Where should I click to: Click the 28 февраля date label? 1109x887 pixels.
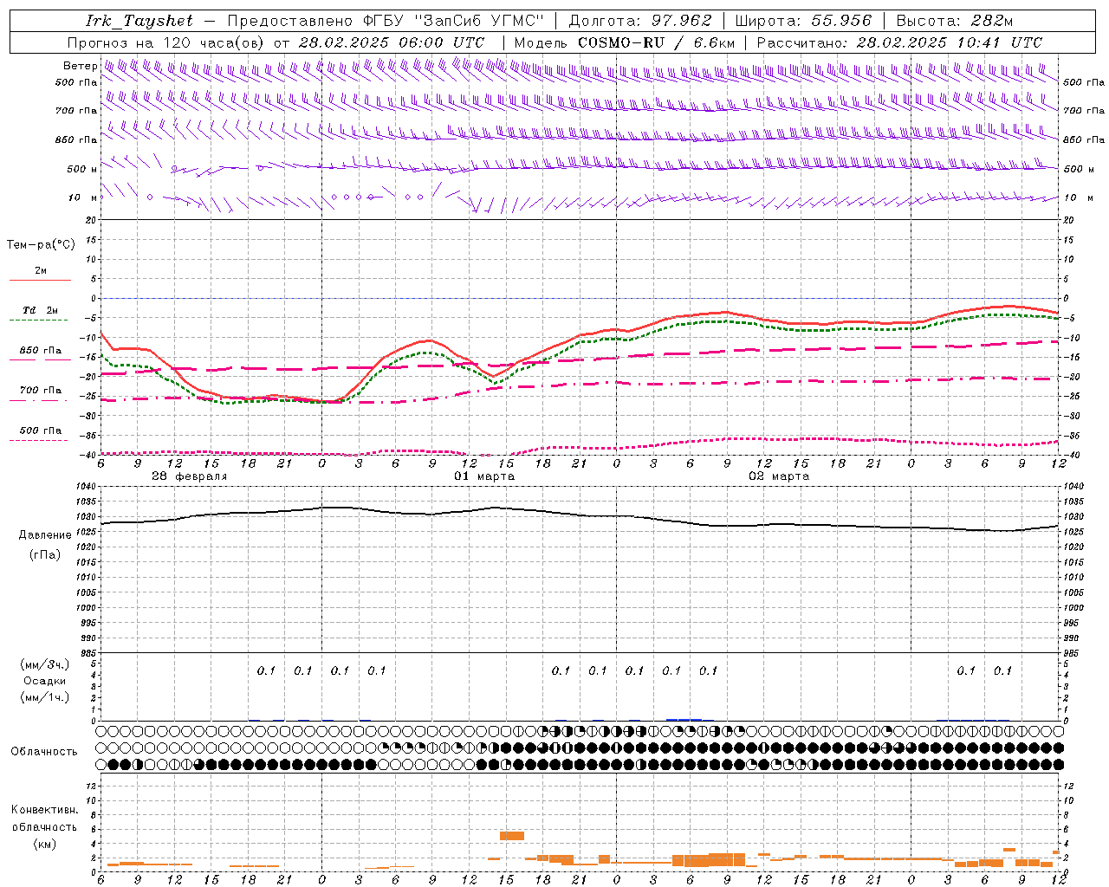click(189, 476)
